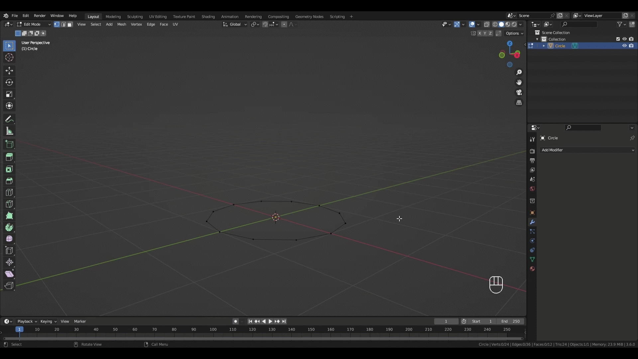The width and height of the screenshot is (638, 359).
Task: Select the Rotate tool
Action: (9, 82)
